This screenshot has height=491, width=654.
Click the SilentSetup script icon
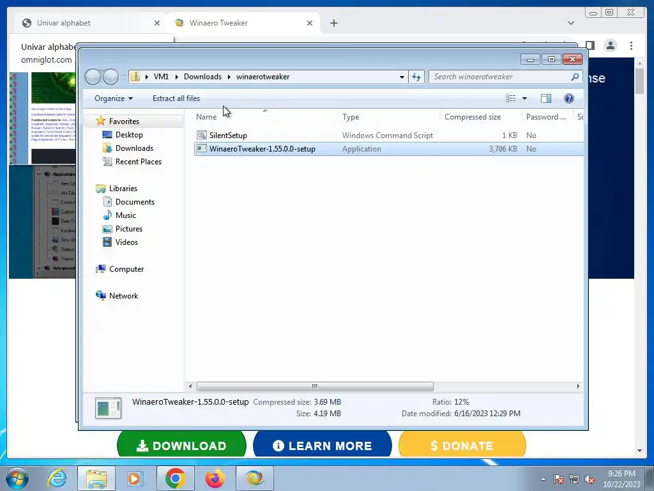click(201, 135)
